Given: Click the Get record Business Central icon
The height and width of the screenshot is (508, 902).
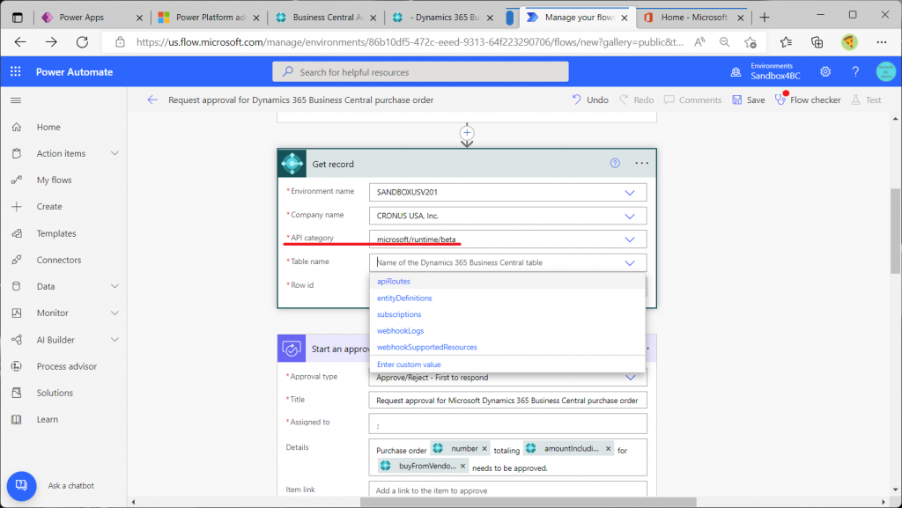Looking at the screenshot, I should [x=292, y=164].
